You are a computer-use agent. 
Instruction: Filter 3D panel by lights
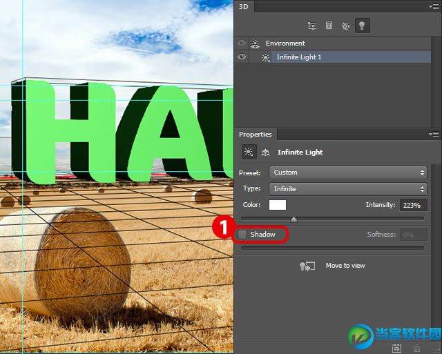(x=362, y=26)
